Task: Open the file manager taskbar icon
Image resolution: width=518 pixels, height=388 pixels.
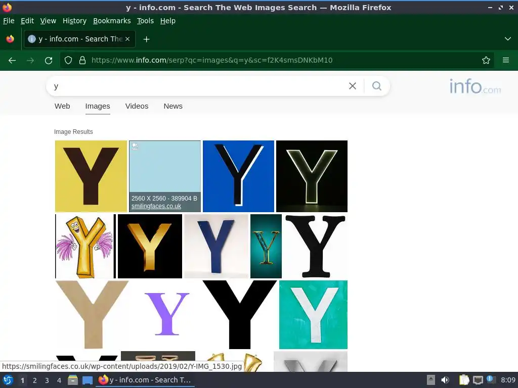Action: [x=73, y=380]
